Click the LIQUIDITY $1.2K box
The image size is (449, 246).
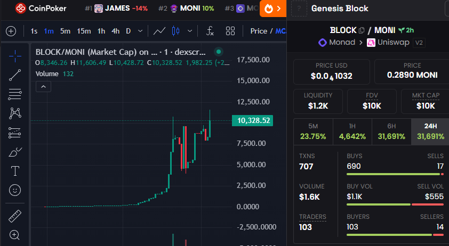coord(318,102)
